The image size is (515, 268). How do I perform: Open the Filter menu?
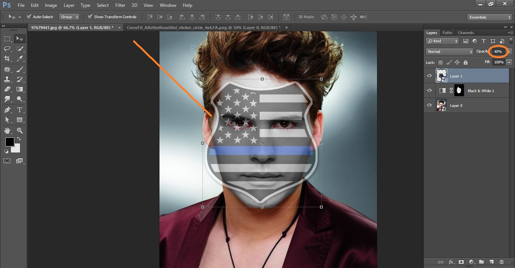120,5
